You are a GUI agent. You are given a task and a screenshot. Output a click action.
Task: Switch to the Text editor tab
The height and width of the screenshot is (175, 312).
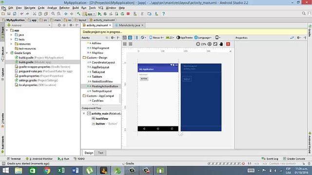coord(100,153)
